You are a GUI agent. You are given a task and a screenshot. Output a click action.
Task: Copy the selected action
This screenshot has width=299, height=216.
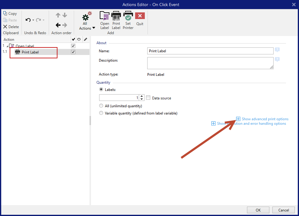(x=10, y=14)
